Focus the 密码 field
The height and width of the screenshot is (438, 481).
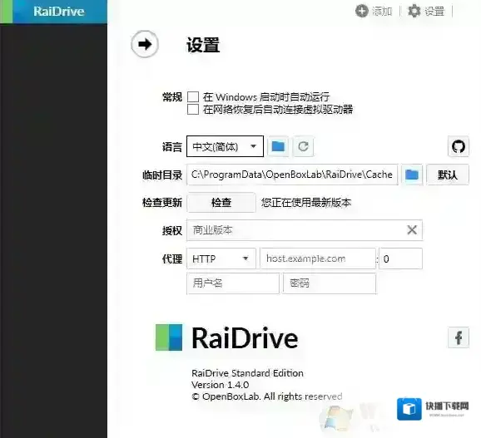pos(329,283)
